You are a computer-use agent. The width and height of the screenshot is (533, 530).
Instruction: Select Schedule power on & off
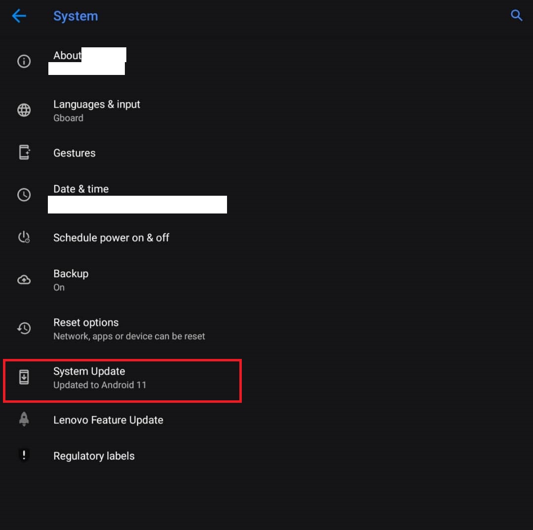coord(111,238)
